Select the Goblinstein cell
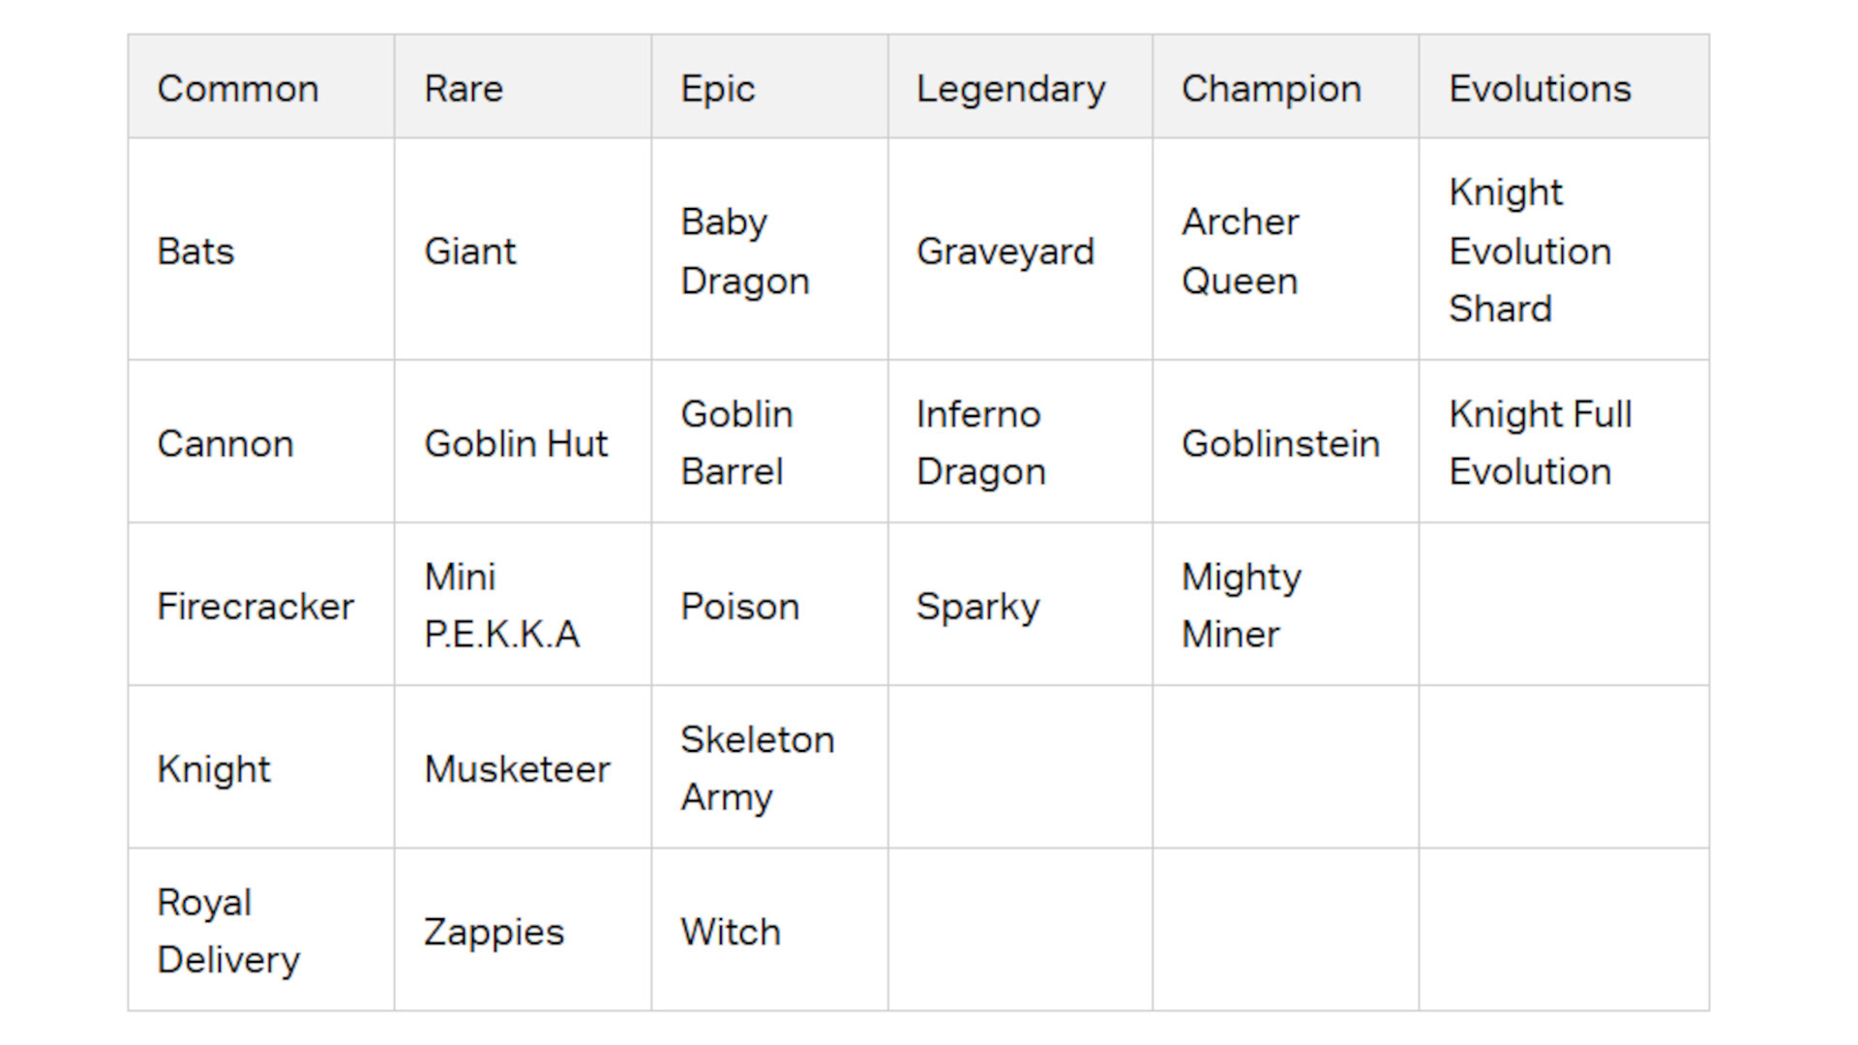This screenshot has width=1858, height=1045. (x=1280, y=443)
